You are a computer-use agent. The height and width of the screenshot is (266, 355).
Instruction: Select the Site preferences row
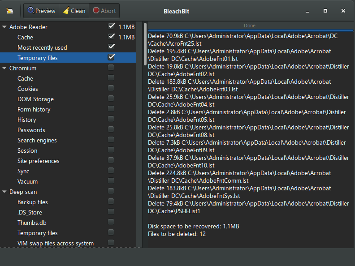click(68, 161)
